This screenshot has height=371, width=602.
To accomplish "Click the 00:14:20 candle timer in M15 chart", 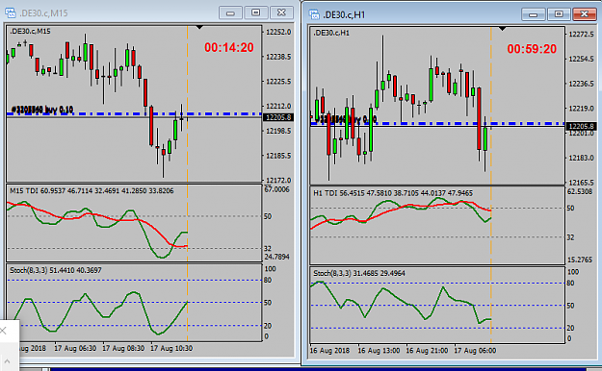I will (x=229, y=47).
